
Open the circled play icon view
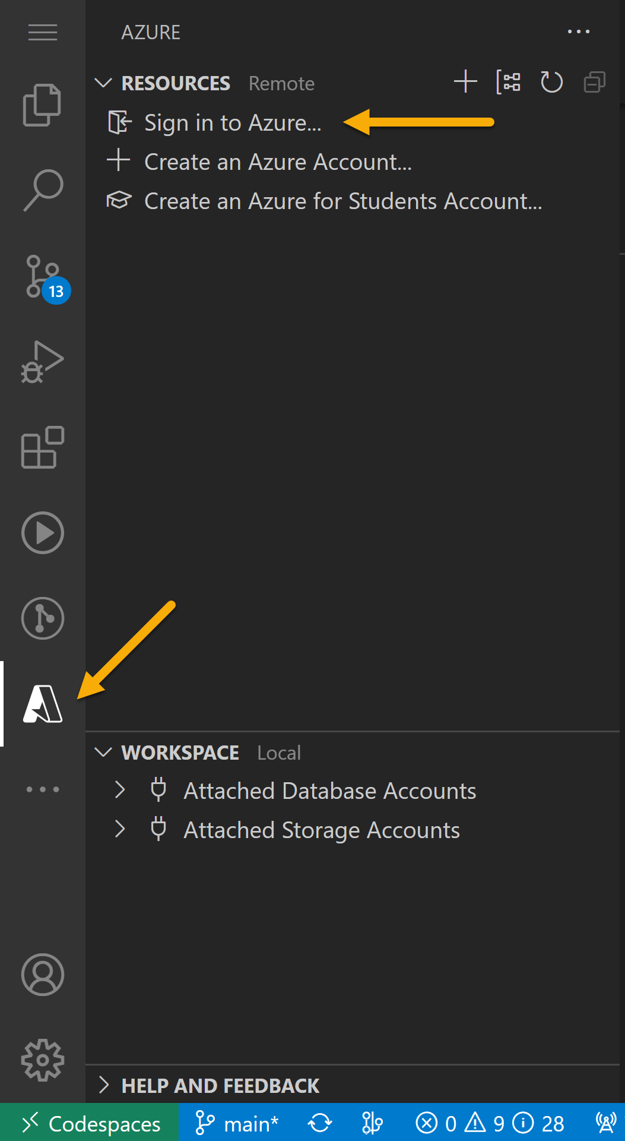(x=43, y=533)
